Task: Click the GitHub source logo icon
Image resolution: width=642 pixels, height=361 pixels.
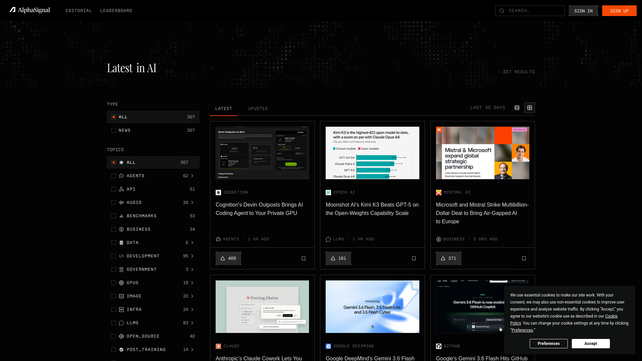Action: click(x=439, y=346)
